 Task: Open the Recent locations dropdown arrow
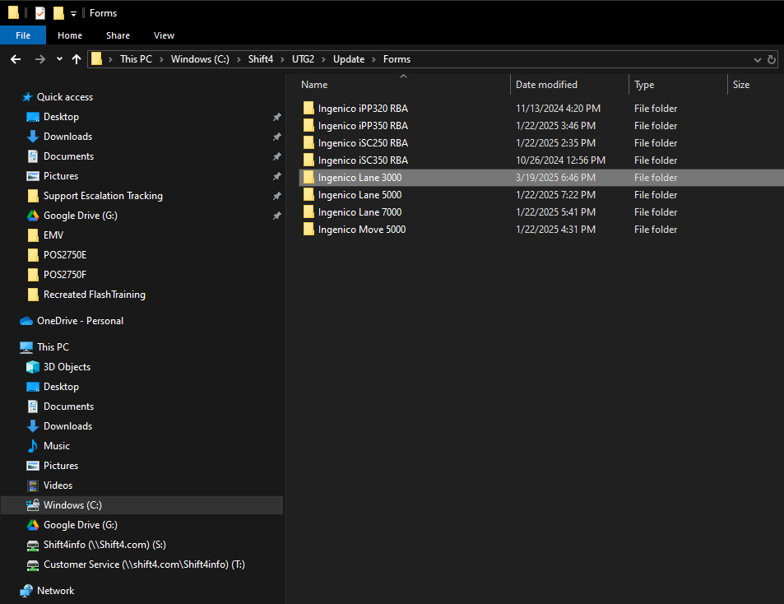pyautogui.click(x=59, y=59)
